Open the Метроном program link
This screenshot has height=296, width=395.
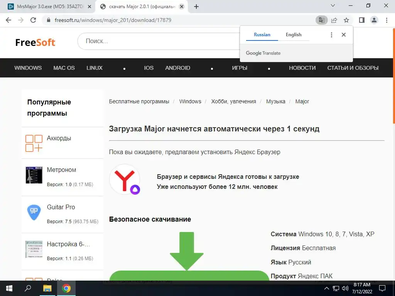(61, 170)
